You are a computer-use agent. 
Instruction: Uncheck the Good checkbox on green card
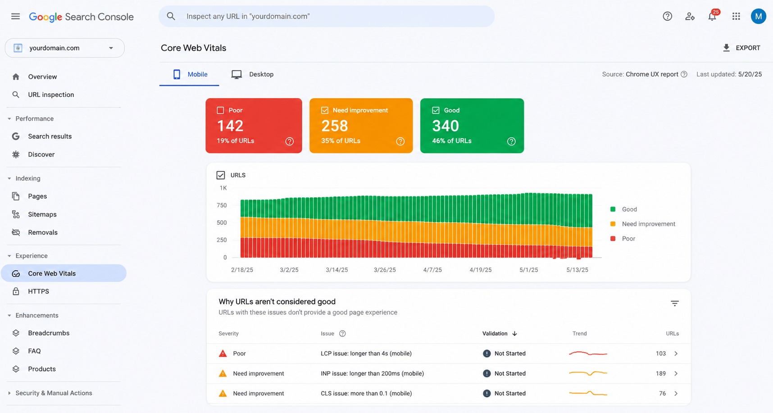(x=436, y=110)
